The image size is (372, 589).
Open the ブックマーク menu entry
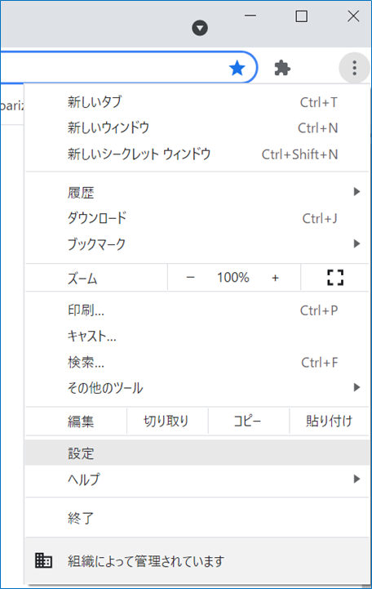tap(197, 244)
